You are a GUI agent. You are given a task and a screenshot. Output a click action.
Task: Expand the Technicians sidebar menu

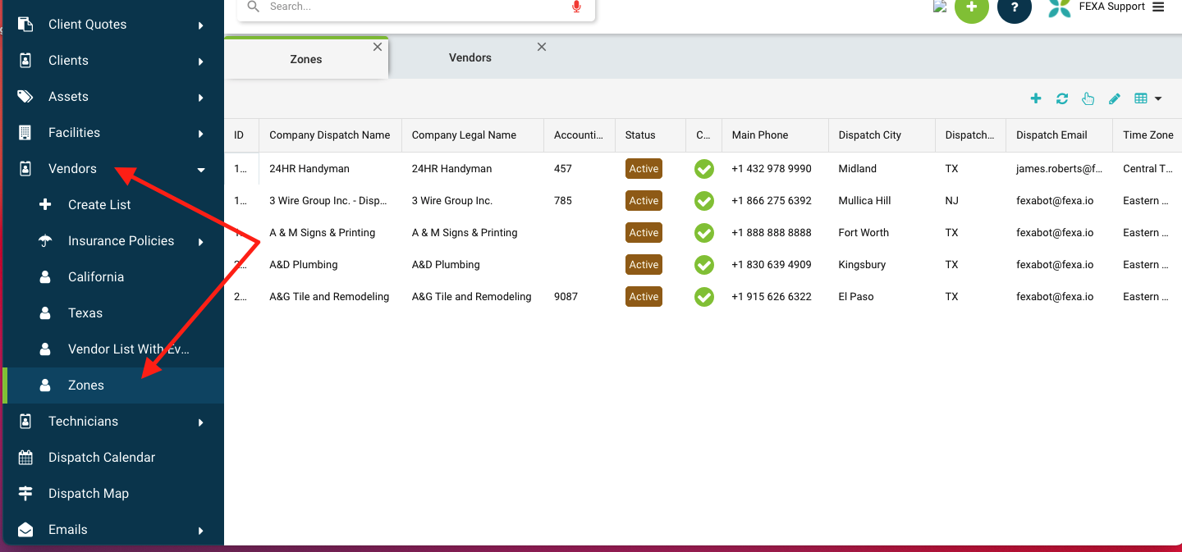(x=201, y=422)
